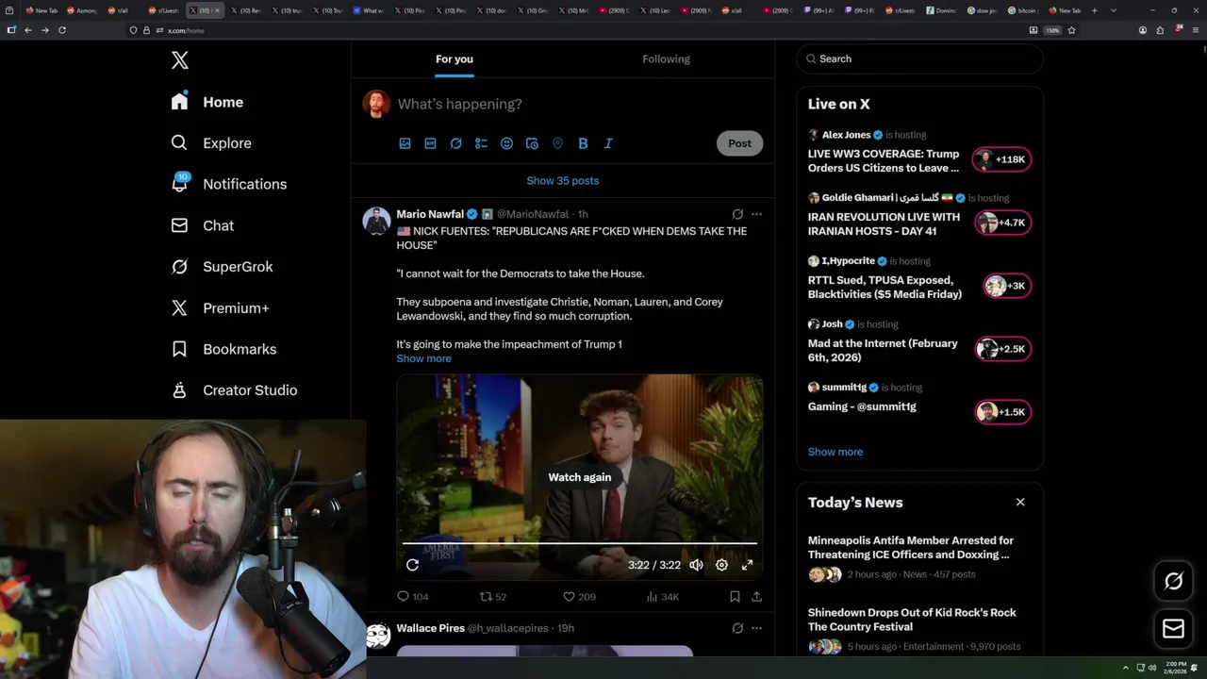
Task: Open Wallace Pires' profile name
Action: click(x=430, y=628)
